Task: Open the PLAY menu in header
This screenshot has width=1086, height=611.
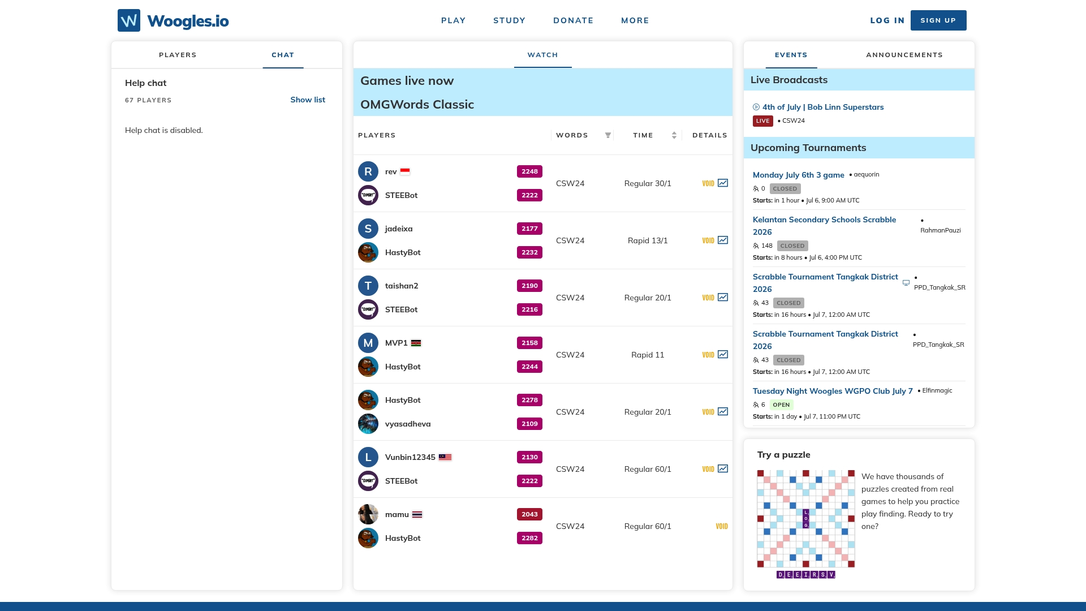Action: [x=454, y=20]
